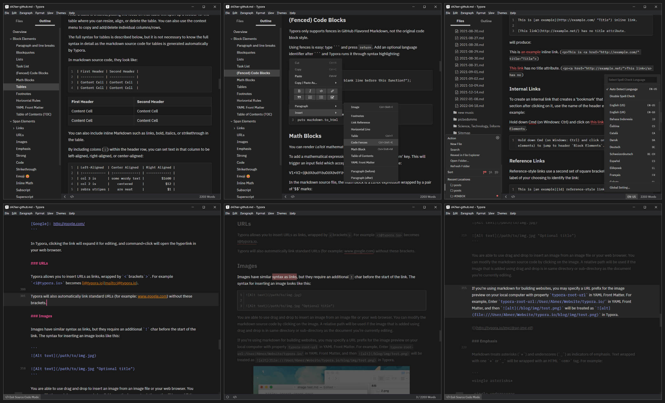665x403 pixels.
Task: Toggle source code icon in top-middle window
Action: (293, 197)
